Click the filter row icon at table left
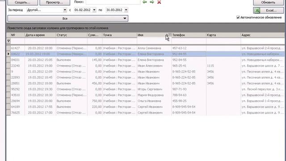This screenshot has width=286, height=161. (x=8, y=41)
